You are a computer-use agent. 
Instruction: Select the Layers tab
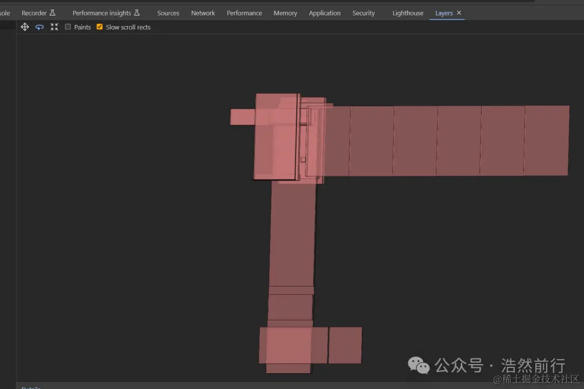444,13
